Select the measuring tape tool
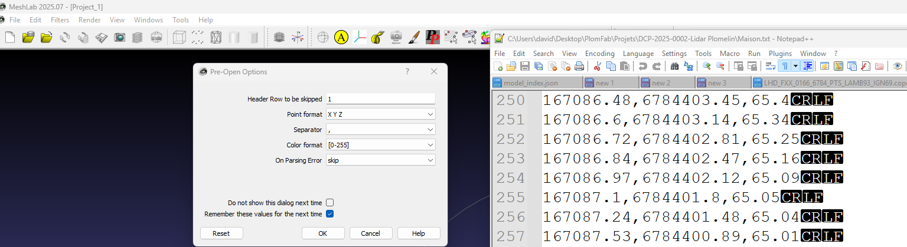This screenshot has height=247, width=907. 378,38
